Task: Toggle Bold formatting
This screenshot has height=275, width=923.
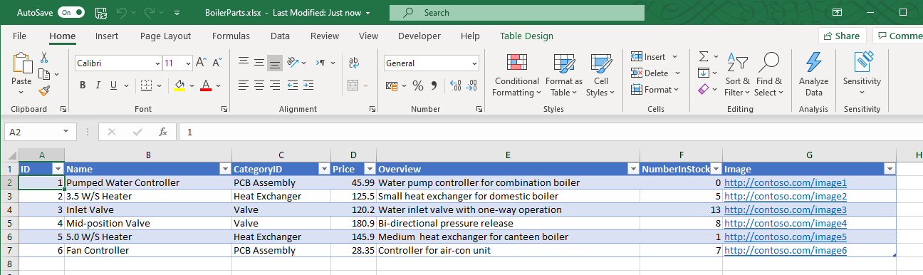Action: (83, 85)
